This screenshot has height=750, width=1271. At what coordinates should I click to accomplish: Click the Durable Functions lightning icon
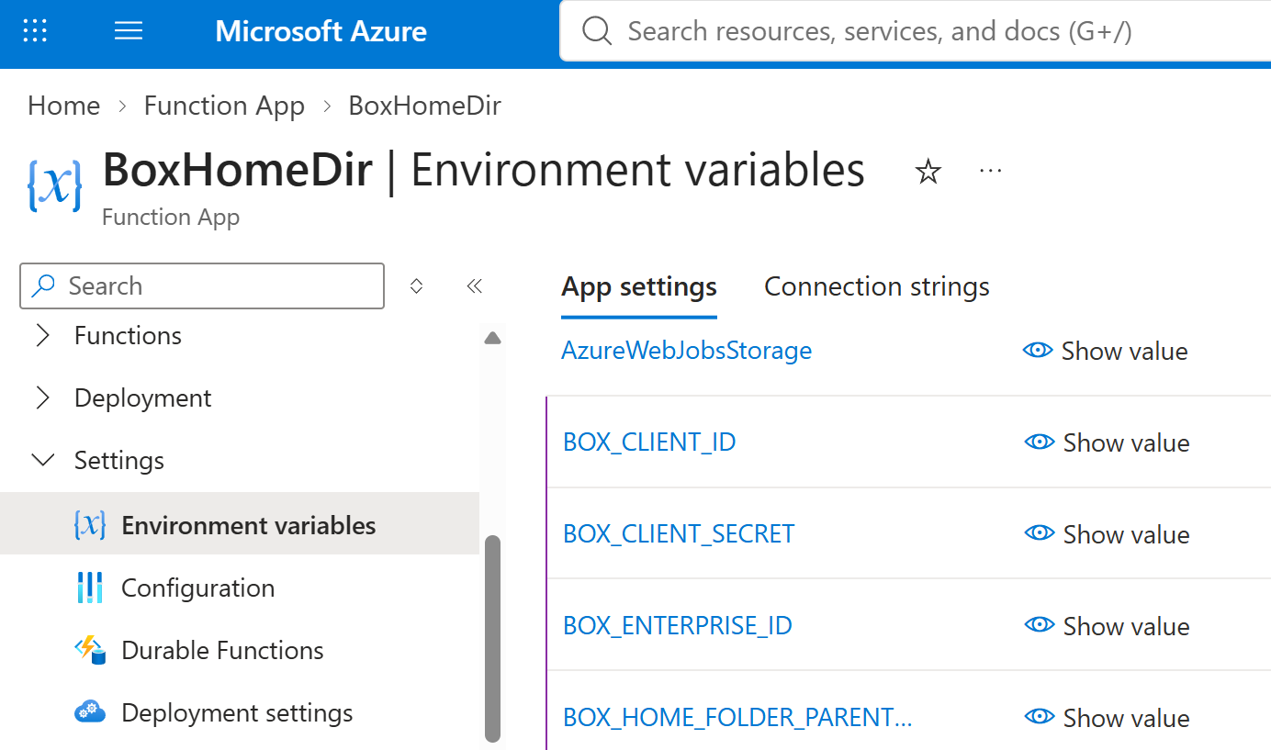pyautogui.click(x=90, y=650)
